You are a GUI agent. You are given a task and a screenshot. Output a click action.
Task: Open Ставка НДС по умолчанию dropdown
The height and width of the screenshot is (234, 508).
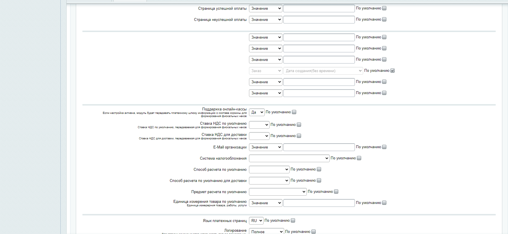(259, 125)
